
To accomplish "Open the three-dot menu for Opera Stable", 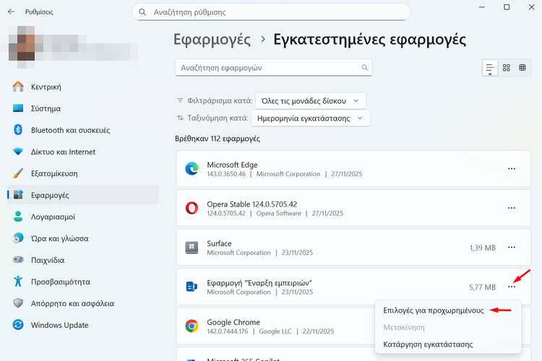I will pyautogui.click(x=512, y=209).
